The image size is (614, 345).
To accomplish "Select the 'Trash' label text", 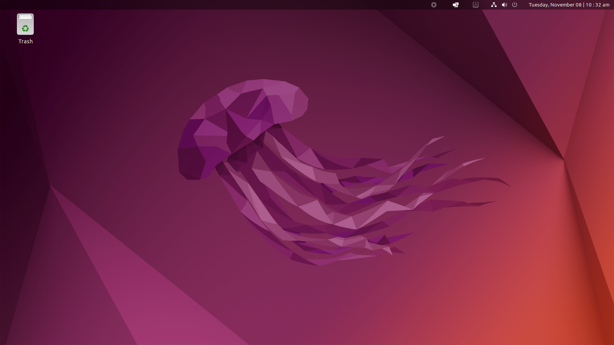I will 25,41.
